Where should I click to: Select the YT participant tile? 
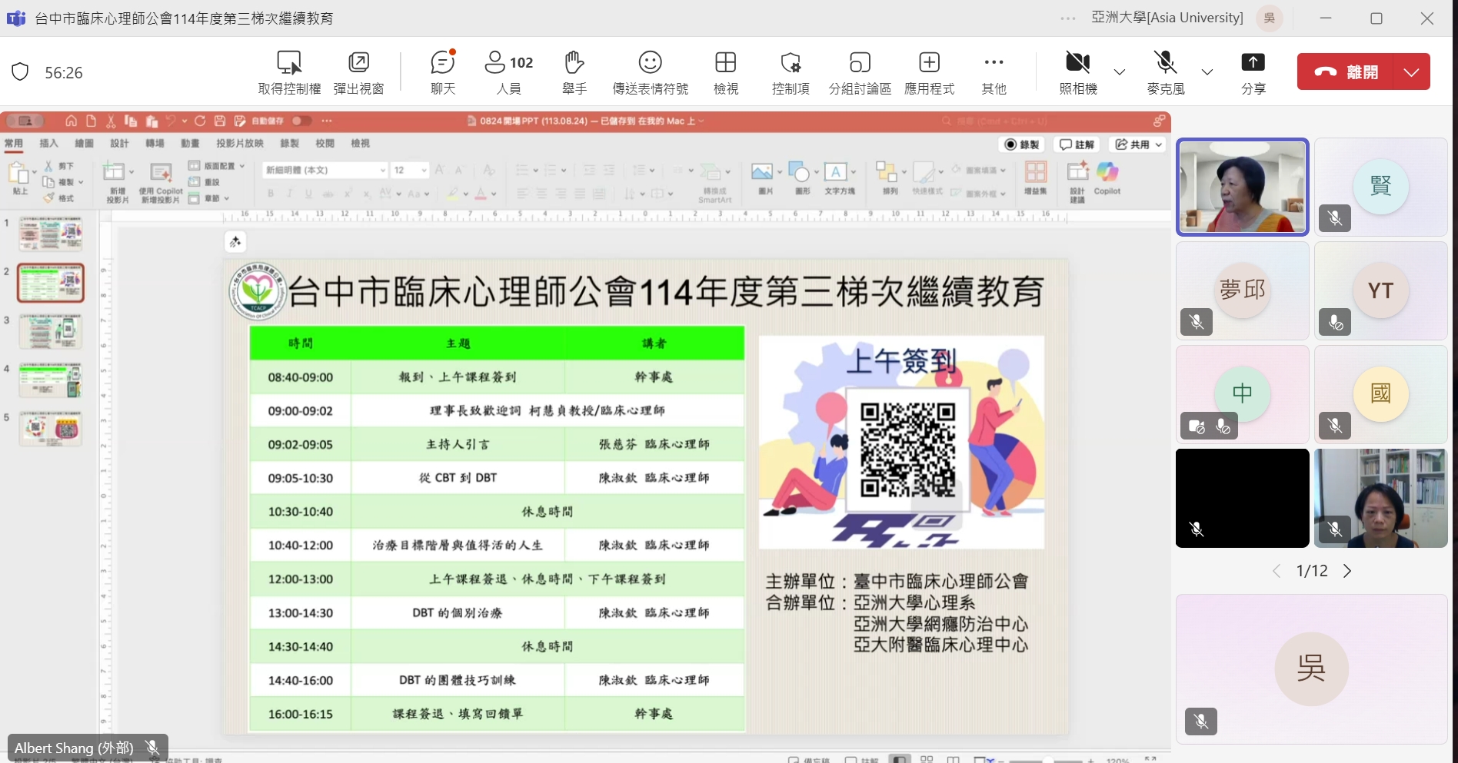tap(1380, 290)
